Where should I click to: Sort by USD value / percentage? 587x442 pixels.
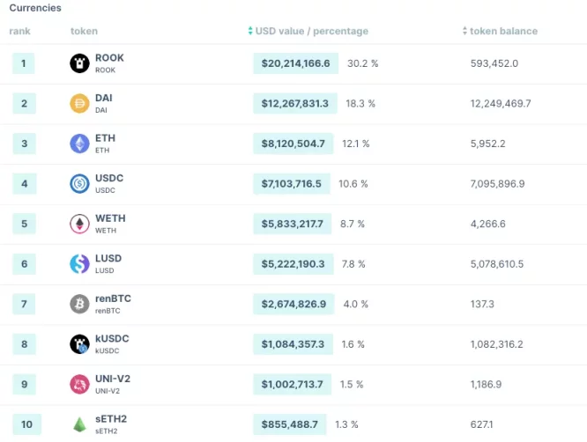click(x=308, y=32)
